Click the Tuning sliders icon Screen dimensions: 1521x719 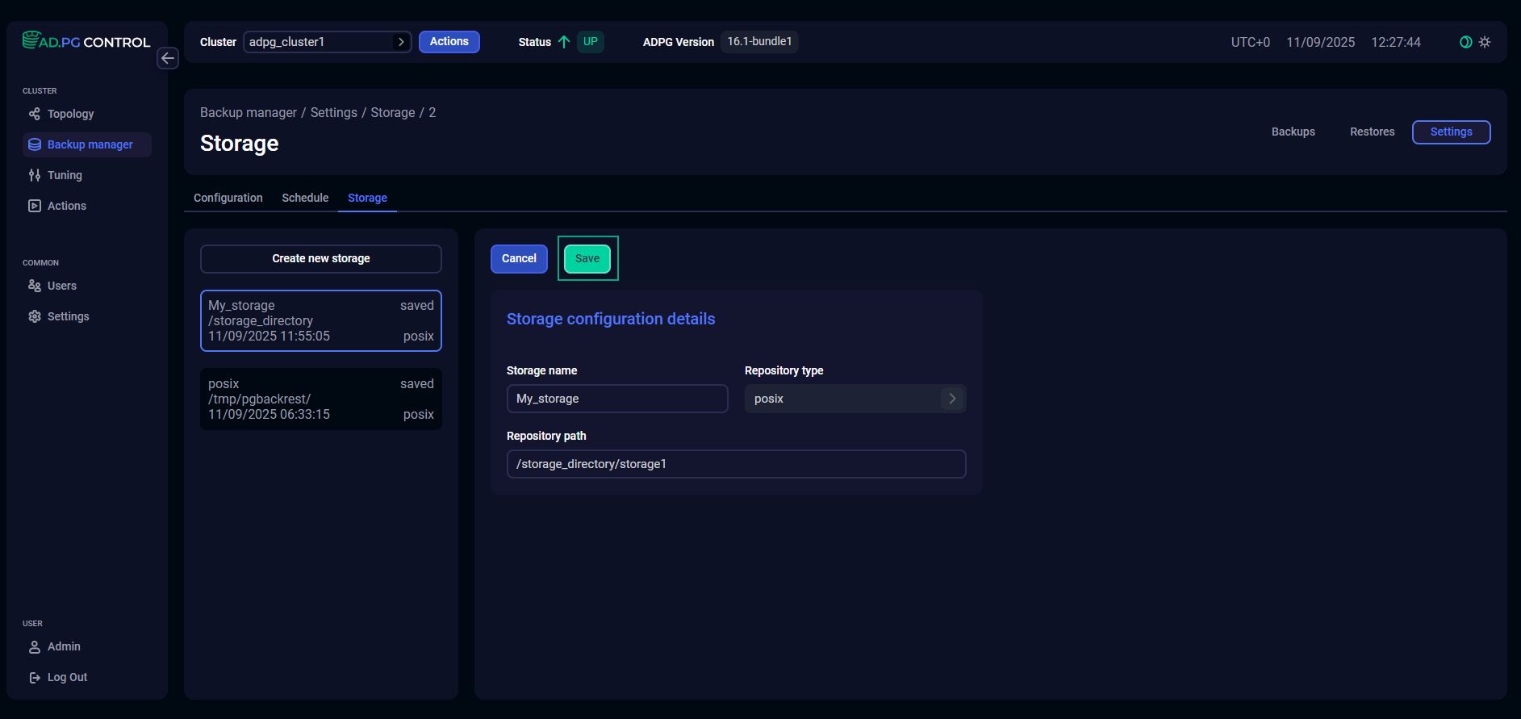pyautogui.click(x=35, y=175)
